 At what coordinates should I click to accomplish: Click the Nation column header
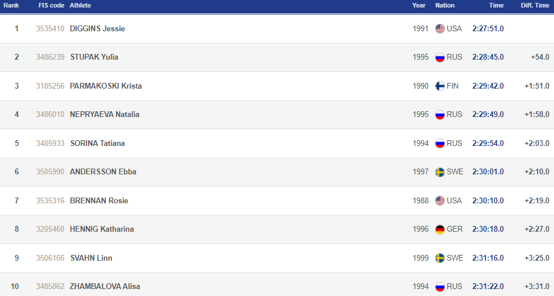(x=445, y=5)
